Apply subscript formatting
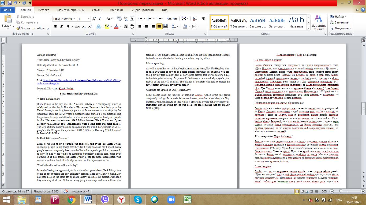The width and height of the screenshot is (366, 205). (84, 26)
